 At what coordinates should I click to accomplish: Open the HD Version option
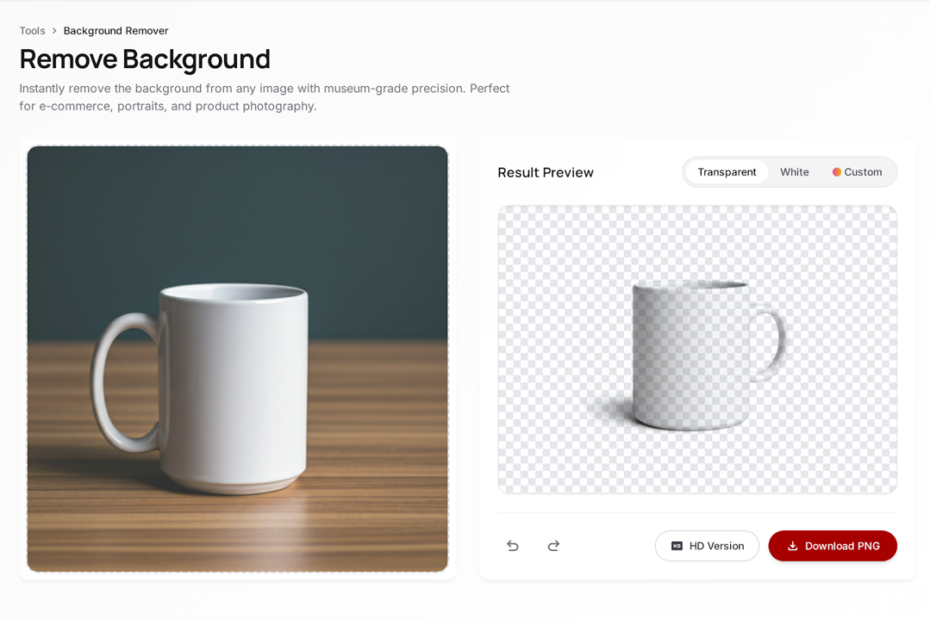[x=707, y=546]
